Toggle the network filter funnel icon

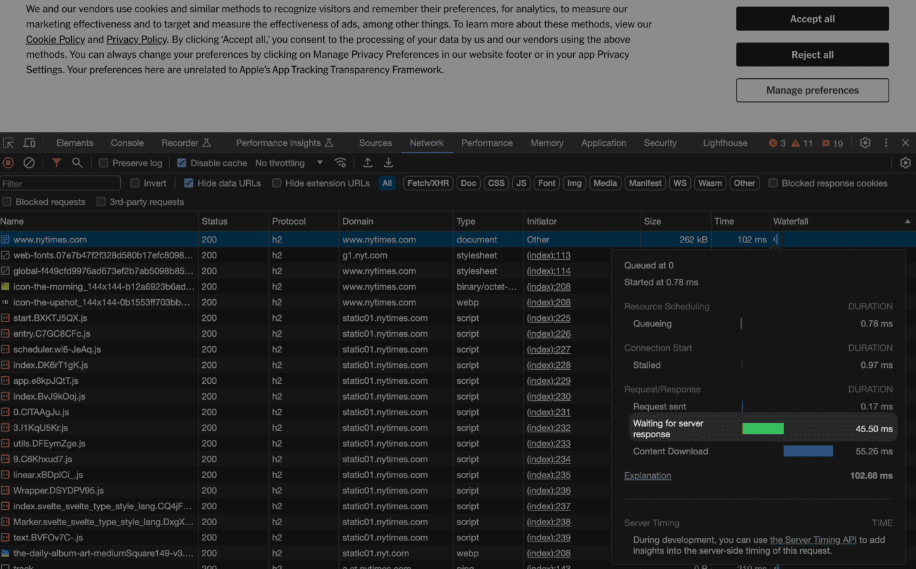click(x=57, y=163)
